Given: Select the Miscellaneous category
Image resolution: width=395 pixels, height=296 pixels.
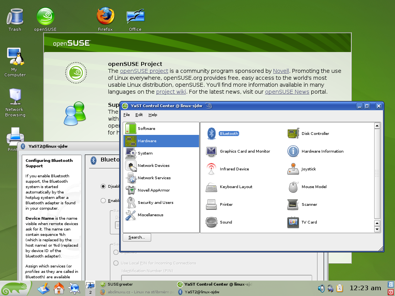Looking at the screenshot, I should (x=161, y=215).
